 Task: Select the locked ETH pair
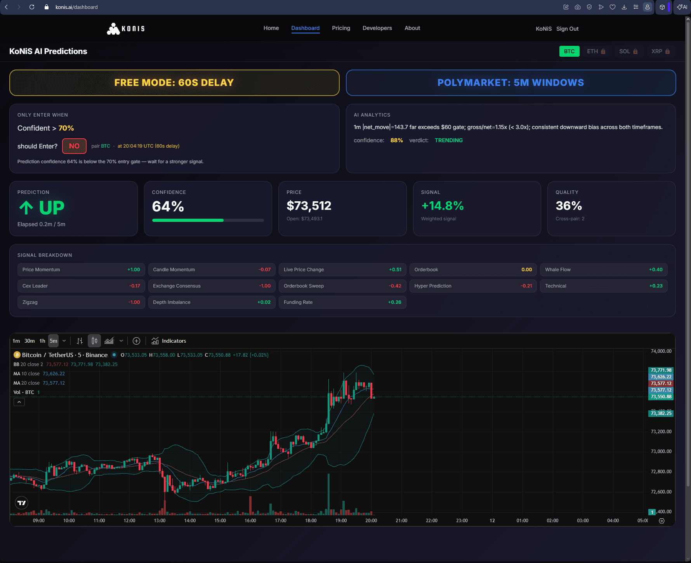click(596, 51)
